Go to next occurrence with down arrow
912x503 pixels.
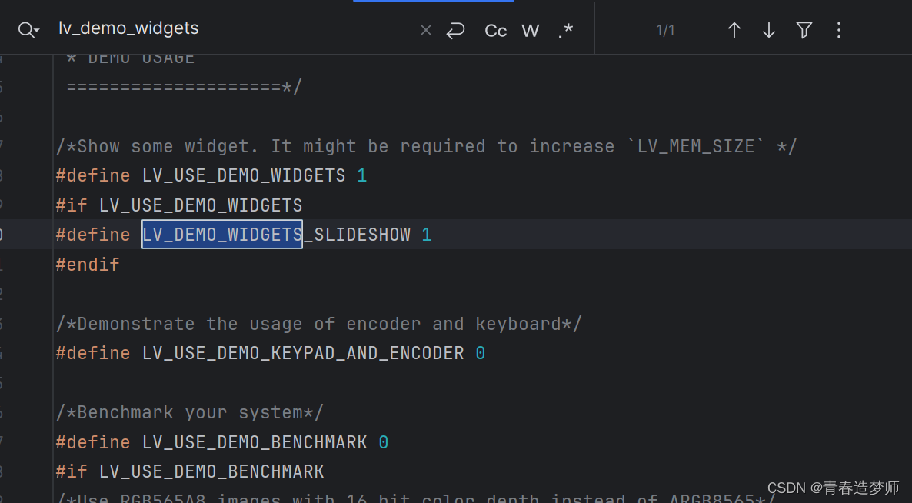pyautogui.click(x=768, y=30)
